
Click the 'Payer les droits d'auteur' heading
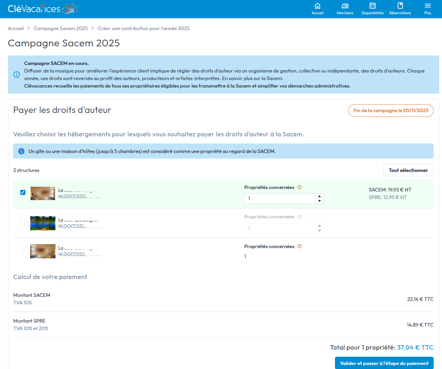62,110
